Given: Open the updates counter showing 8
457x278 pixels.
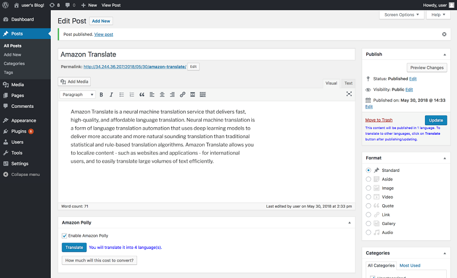Looking at the screenshot, I should 54,5.
